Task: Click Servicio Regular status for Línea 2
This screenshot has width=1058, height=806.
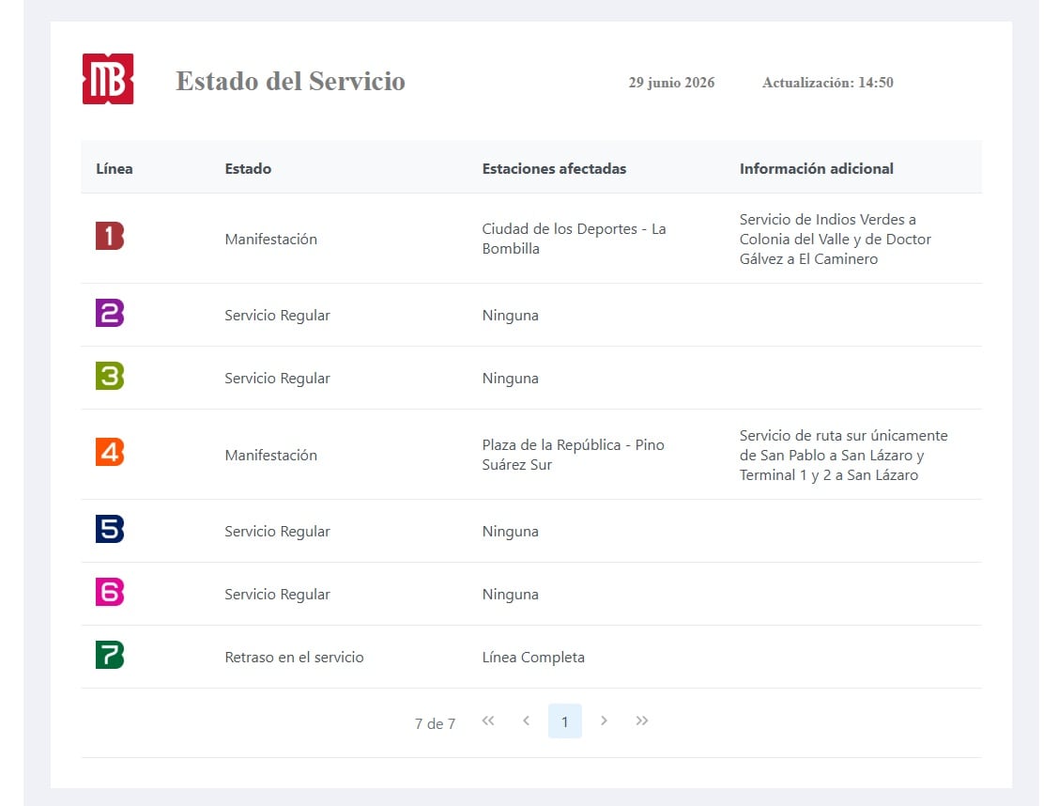Action: click(x=277, y=316)
